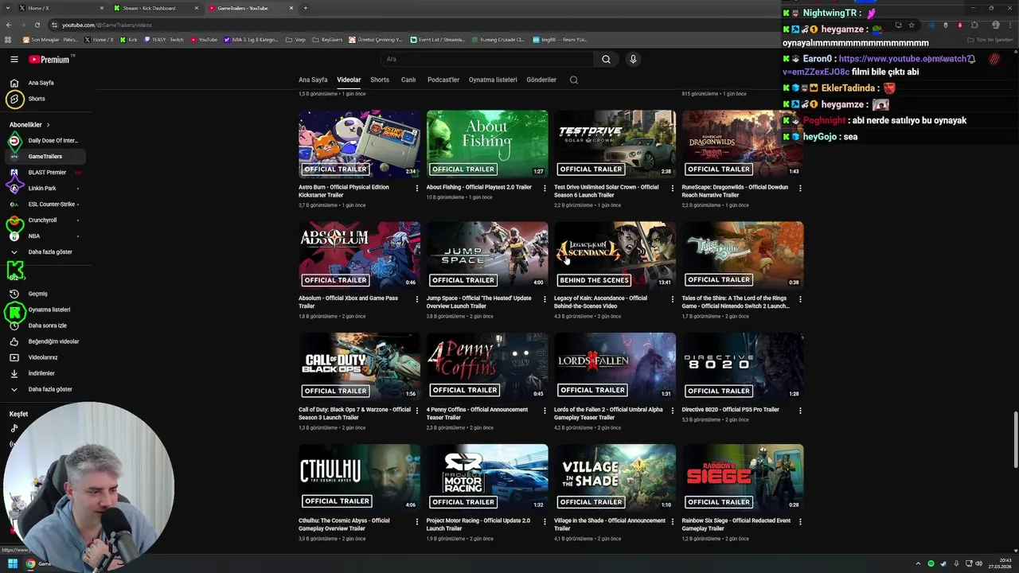This screenshot has width=1019, height=573.
Task: Open options menu for RuneScape Dragonwilds video
Action: point(800,189)
